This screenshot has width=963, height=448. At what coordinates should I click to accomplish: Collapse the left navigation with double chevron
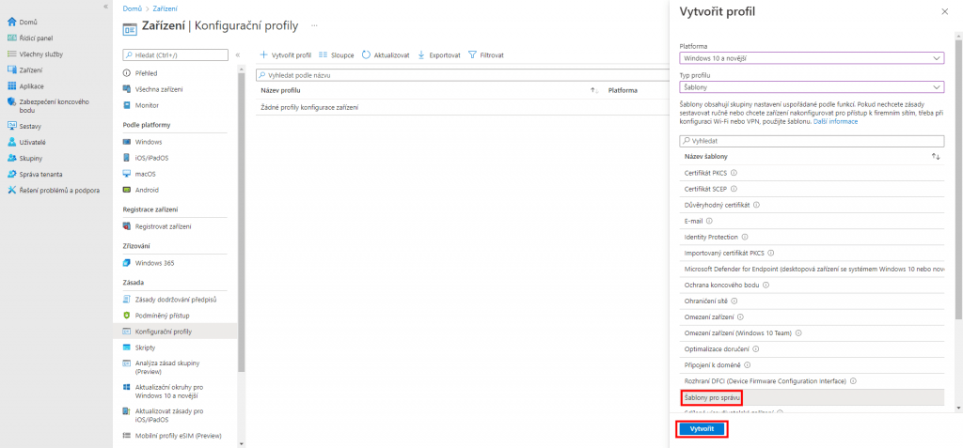point(105,7)
